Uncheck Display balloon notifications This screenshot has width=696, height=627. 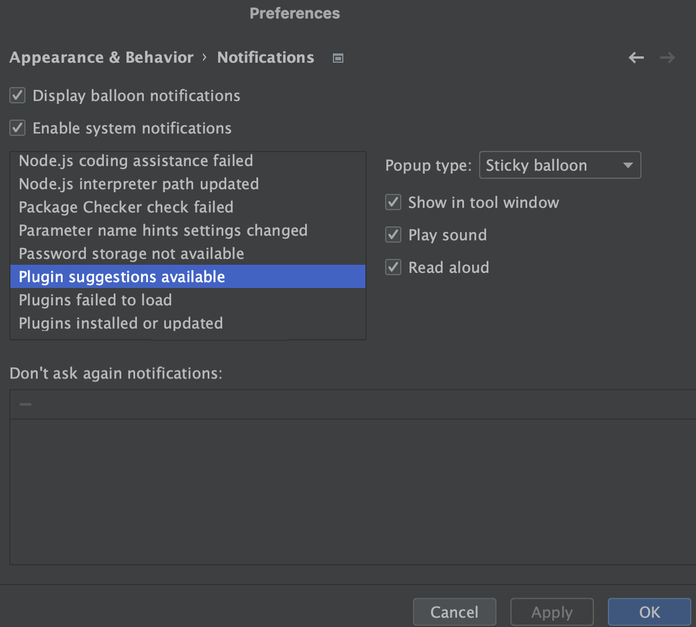(17, 95)
